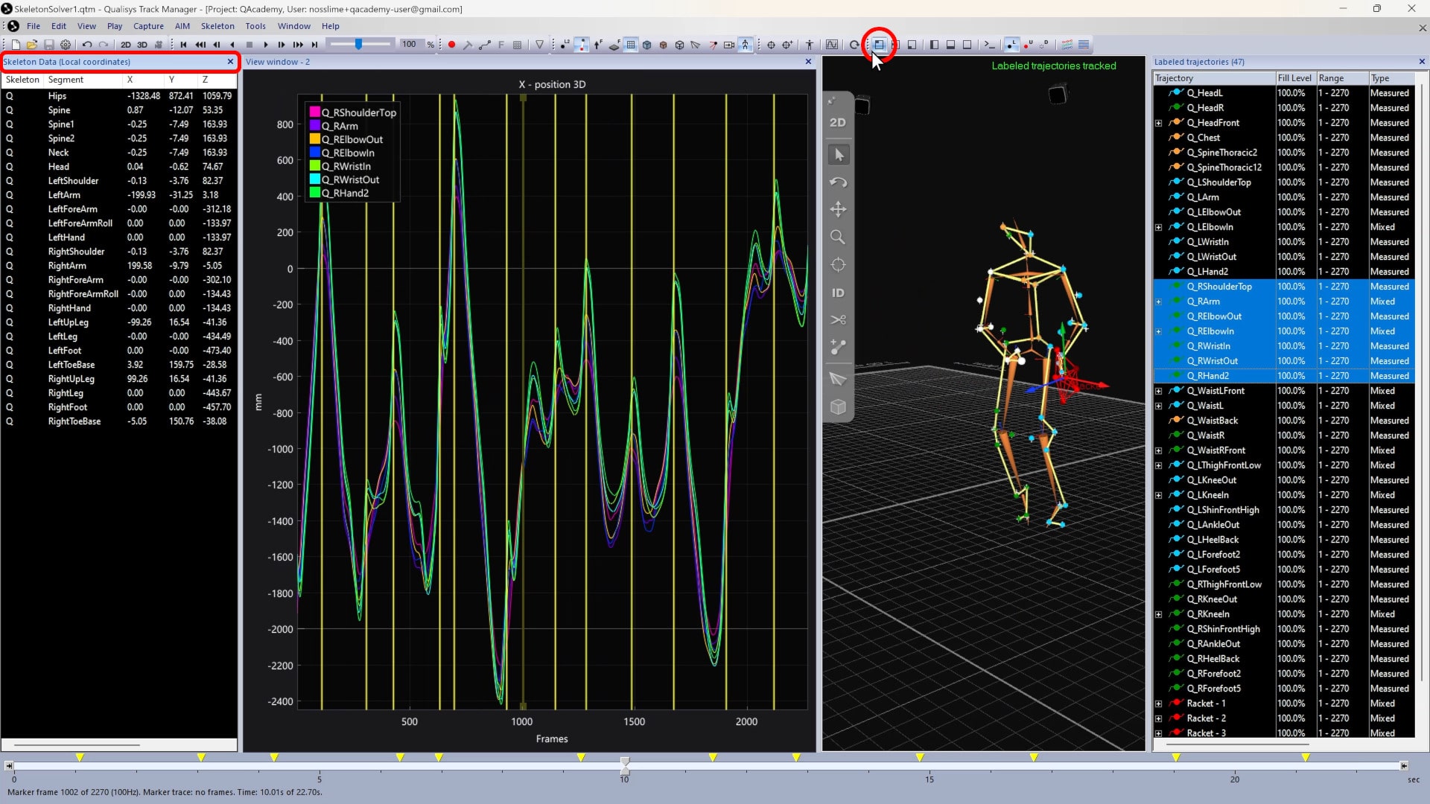Viewport: 1430px width, 804px height.
Task: Expand the Q_WaistLFront trajectory row
Action: pyautogui.click(x=1159, y=391)
